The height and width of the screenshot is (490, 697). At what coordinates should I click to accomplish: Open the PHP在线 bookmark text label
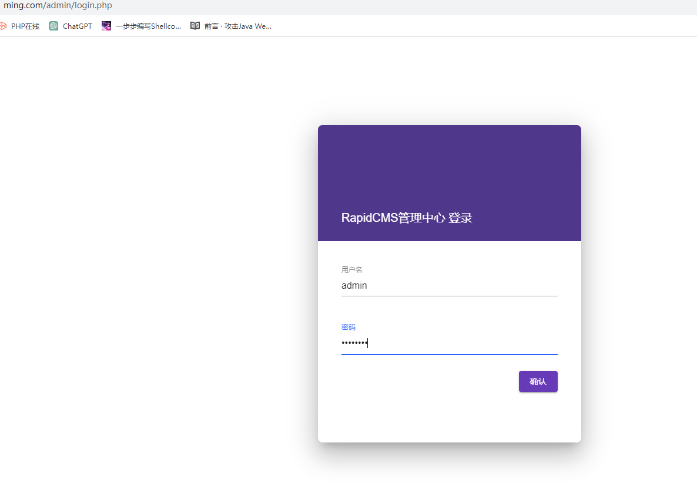point(25,26)
